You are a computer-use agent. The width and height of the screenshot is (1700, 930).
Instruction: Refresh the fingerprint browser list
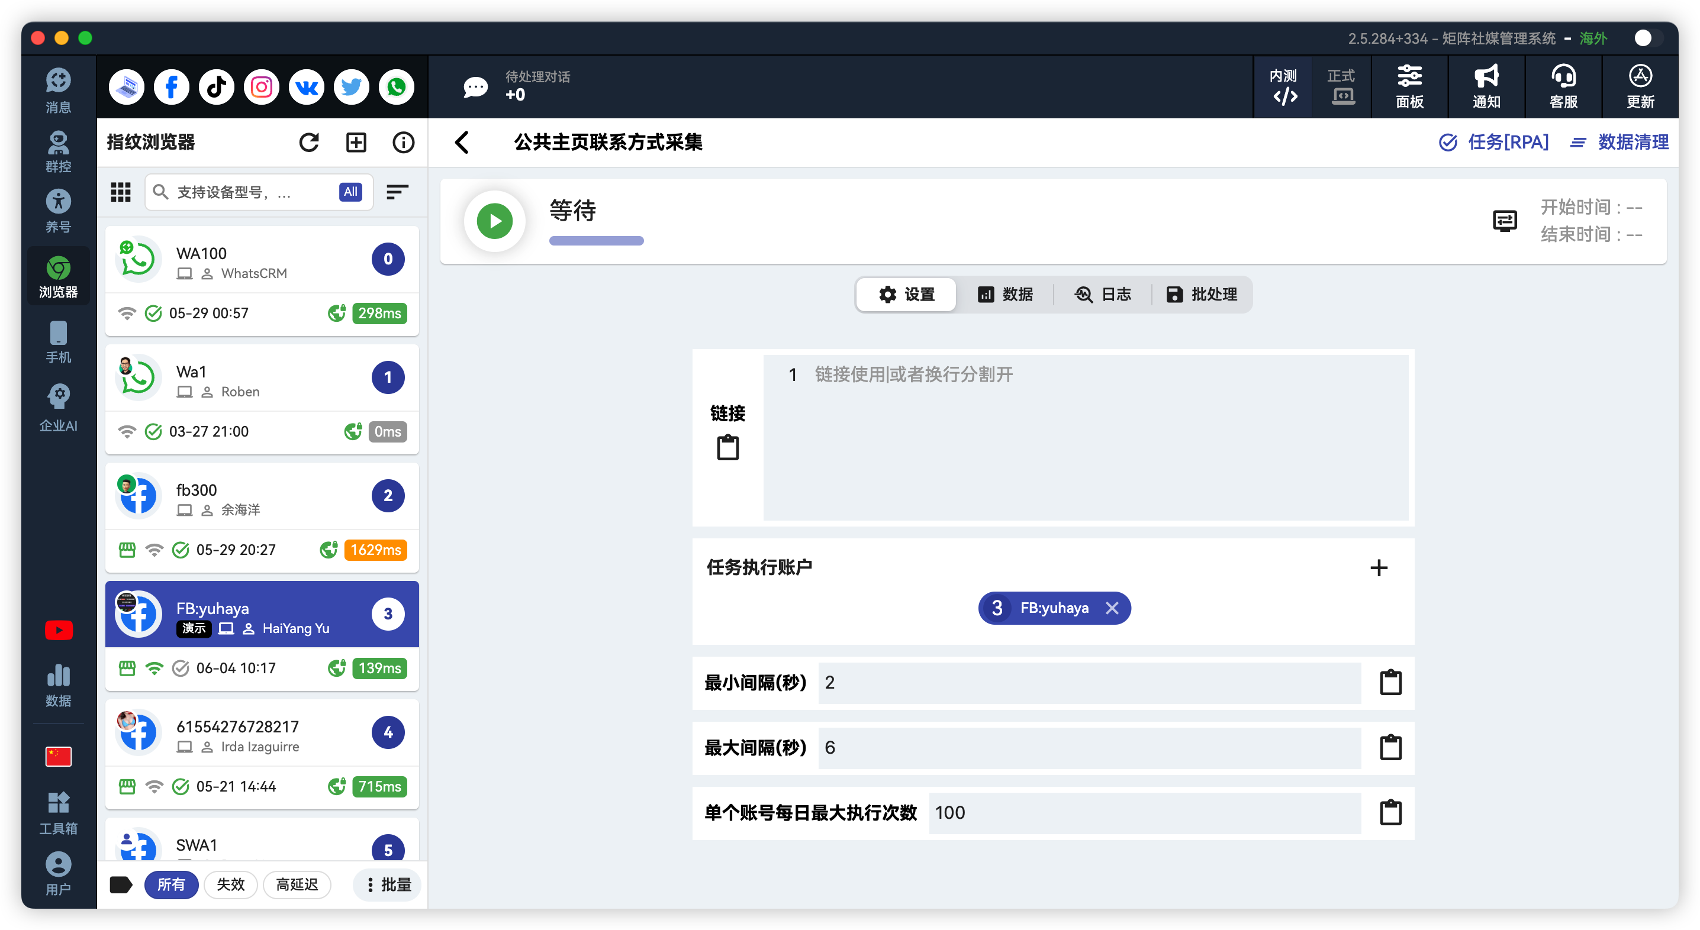[x=309, y=143]
